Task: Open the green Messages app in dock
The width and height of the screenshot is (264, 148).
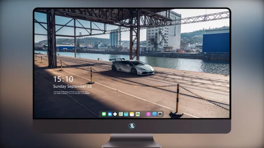Action: click(x=104, y=114)
